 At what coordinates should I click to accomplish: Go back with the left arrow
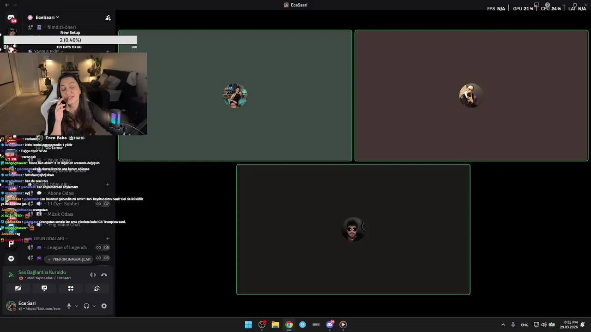click(7, 5)
